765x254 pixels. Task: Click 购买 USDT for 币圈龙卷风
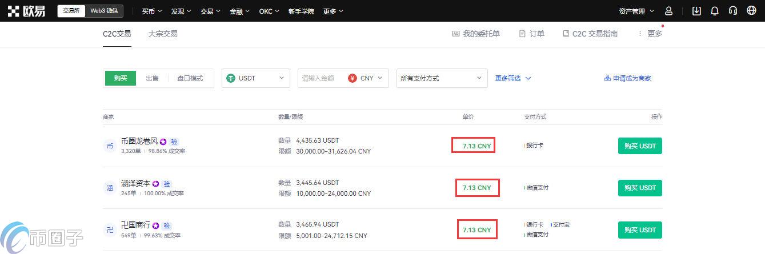click(x=639, y=146)
